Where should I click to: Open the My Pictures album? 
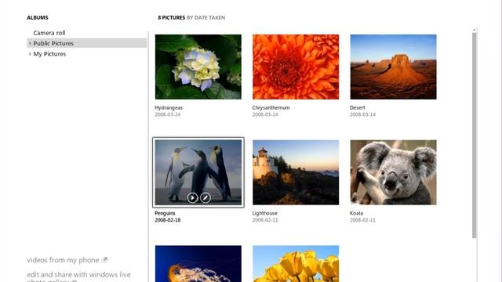49,54
